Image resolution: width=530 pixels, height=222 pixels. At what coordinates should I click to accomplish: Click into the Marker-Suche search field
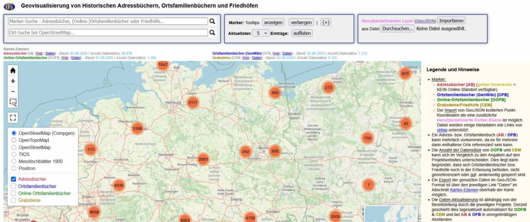108,22
